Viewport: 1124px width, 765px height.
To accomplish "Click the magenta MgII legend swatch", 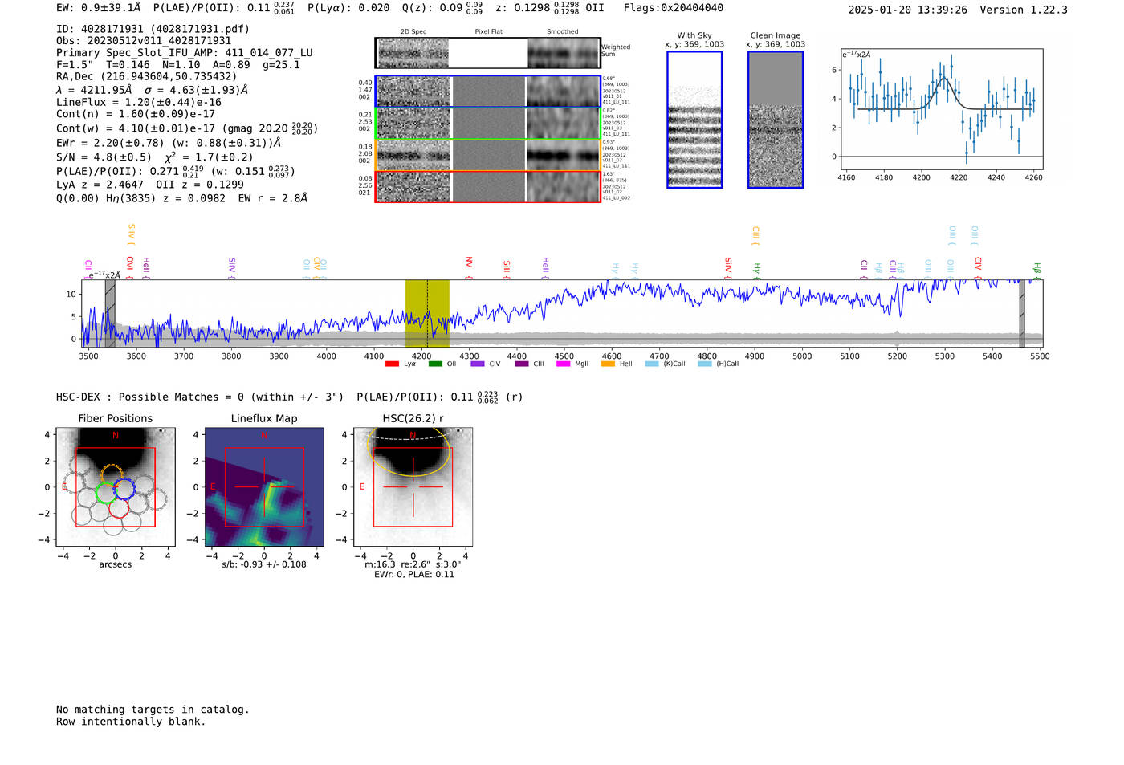I will 563,364.
